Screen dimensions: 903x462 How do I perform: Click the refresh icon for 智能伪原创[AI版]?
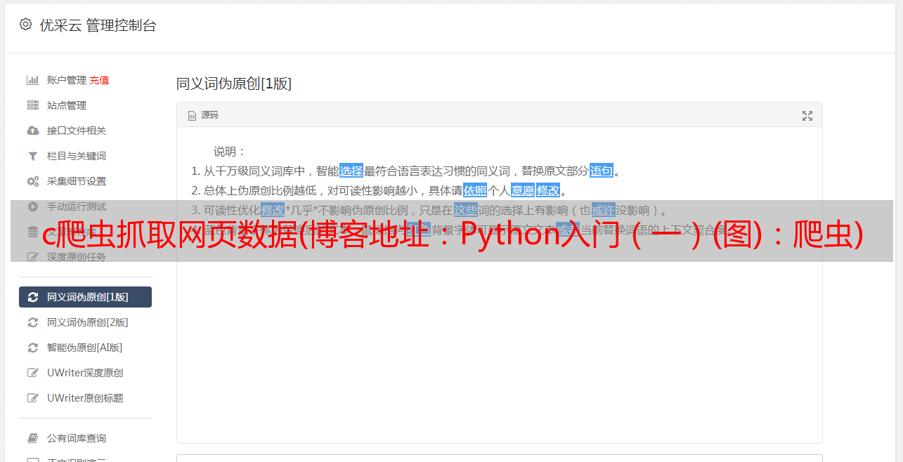point(32,348)
